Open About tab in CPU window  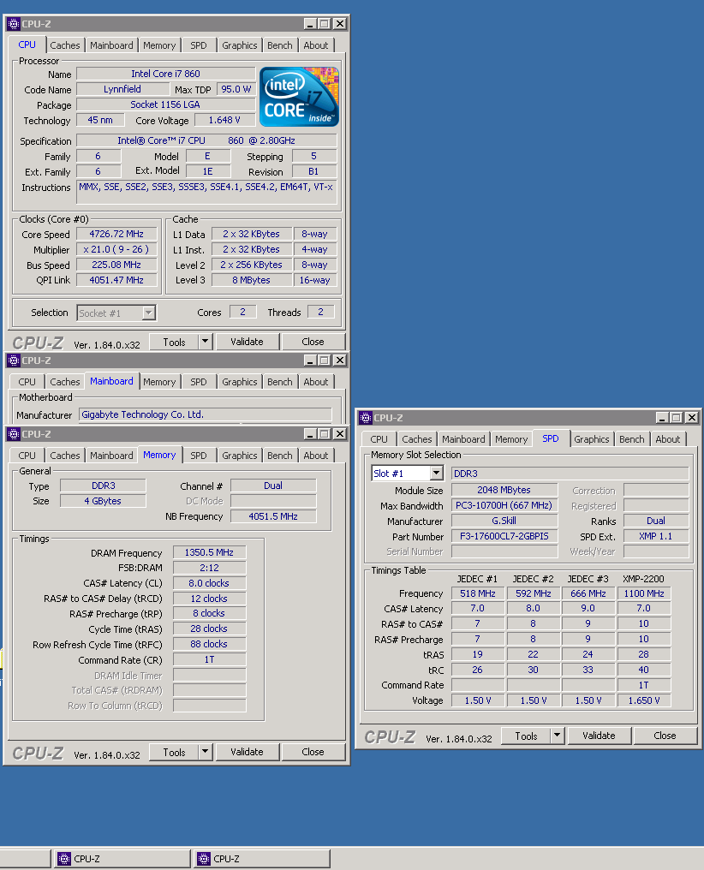(316, 45)
